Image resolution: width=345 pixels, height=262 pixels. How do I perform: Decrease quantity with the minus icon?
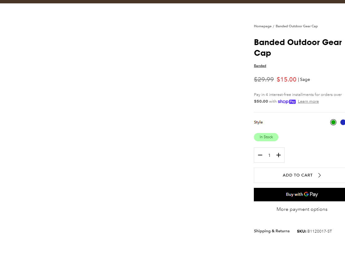point(260,155)
